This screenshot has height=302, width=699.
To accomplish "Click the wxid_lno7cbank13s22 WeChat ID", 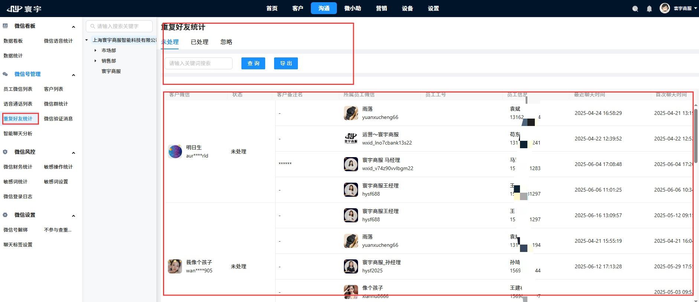I will point(387,143).
